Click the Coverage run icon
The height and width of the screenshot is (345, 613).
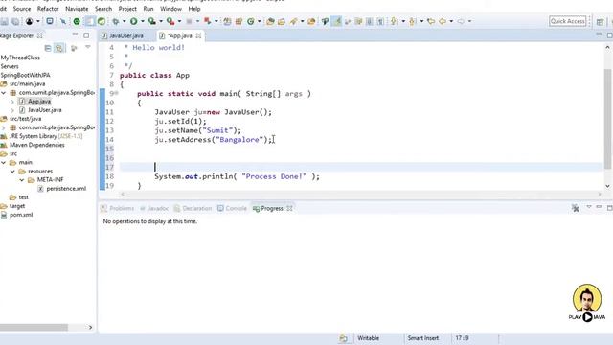tap(151, 21)
